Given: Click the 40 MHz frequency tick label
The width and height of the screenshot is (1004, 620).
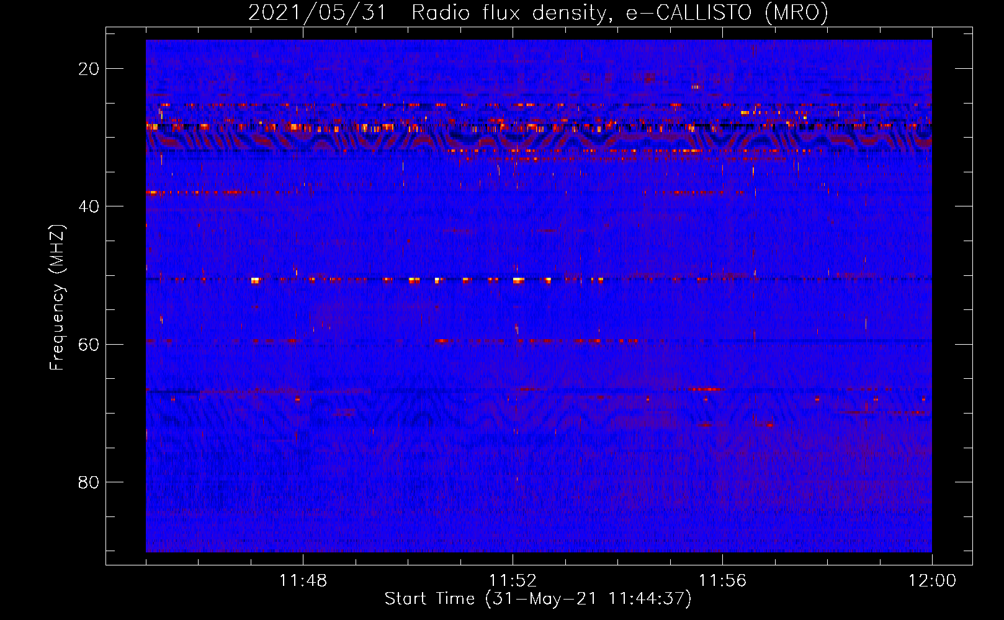Looking at the screenshot, I should 89,206.
